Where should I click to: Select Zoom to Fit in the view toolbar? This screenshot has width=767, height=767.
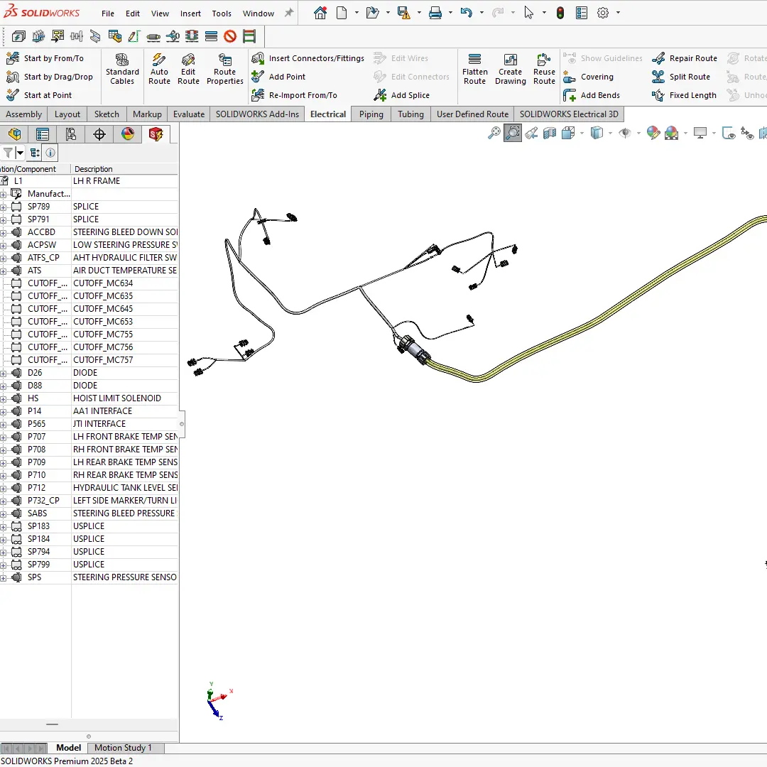(494, 133)
